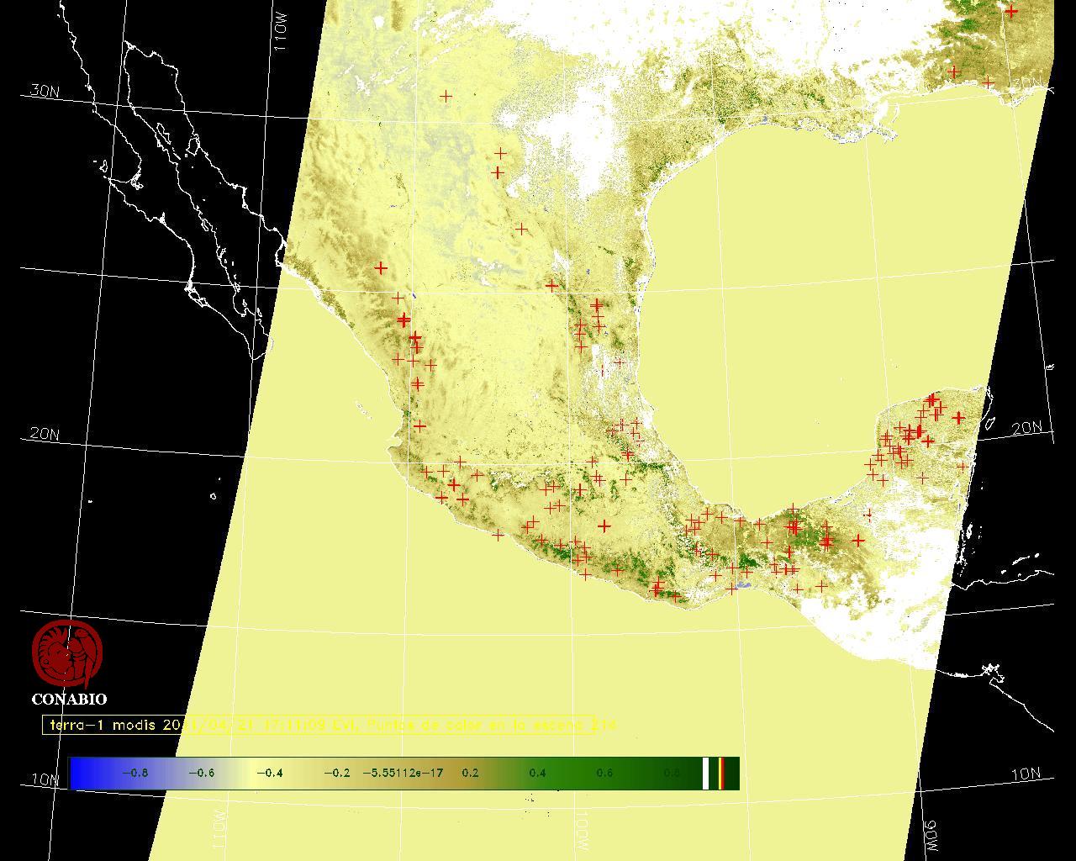Click the 0.4 green value on the legend
This screenshot has width=1076, height=861.
(x=537, y=773)
